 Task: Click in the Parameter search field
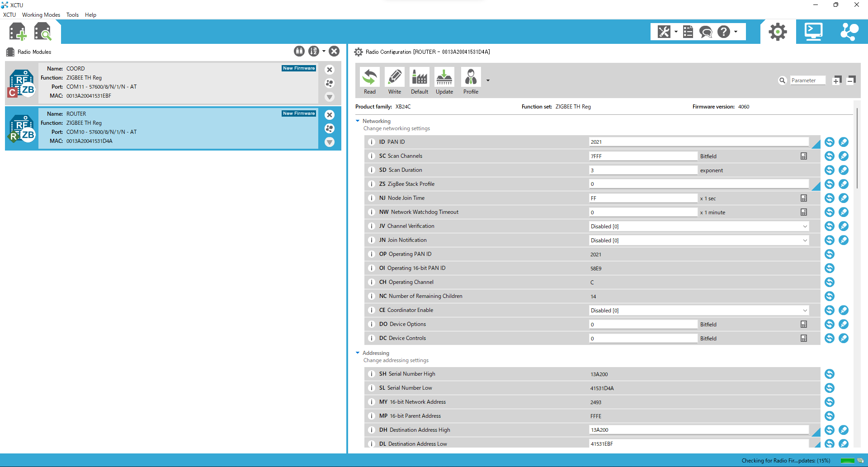coord(807,80)
